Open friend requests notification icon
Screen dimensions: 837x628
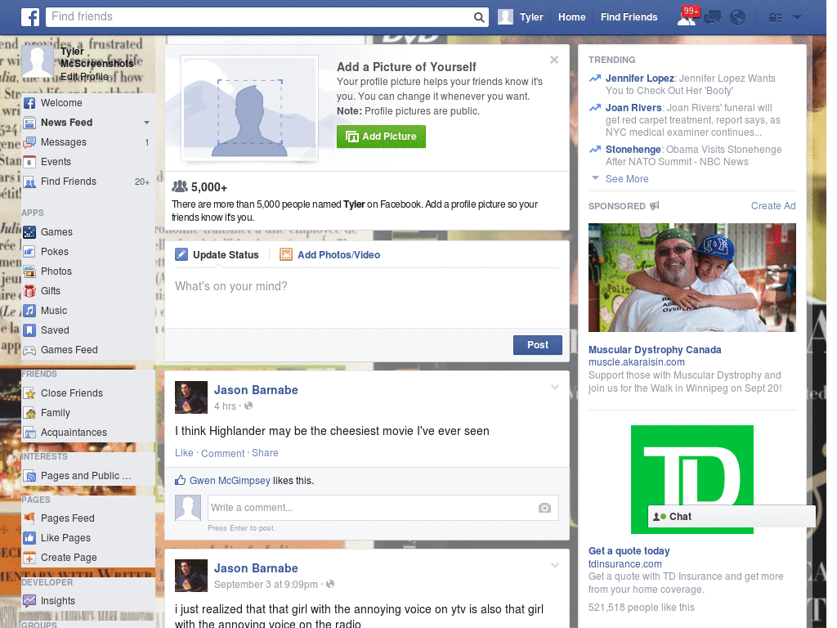(687, 17)
